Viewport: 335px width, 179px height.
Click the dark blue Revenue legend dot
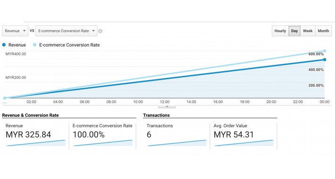point(4,45)
